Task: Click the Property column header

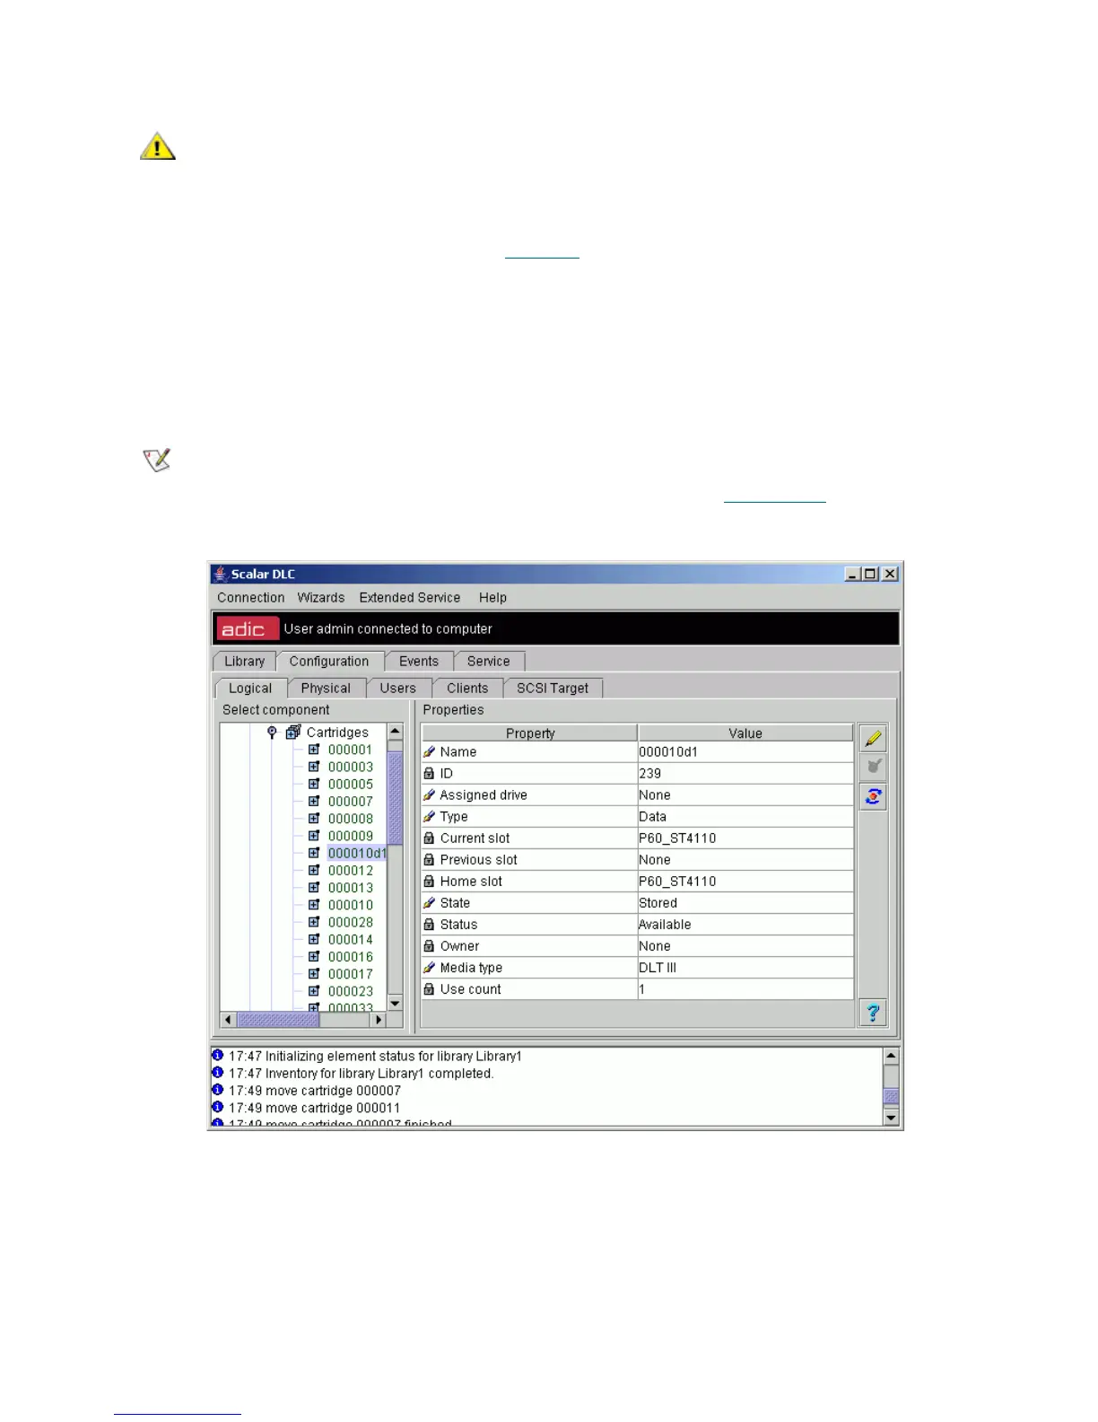Action: (x=530, y=733)
